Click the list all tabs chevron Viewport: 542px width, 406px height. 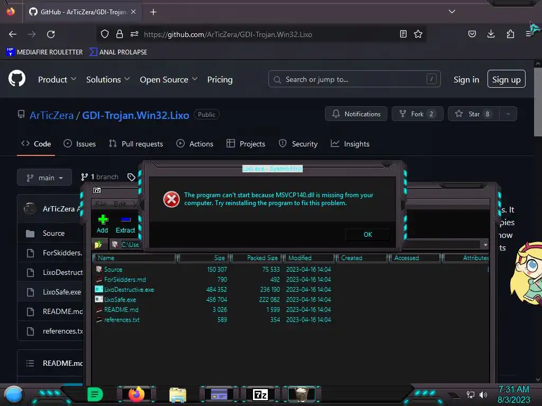pyautogui.click(x=452, y=12)
